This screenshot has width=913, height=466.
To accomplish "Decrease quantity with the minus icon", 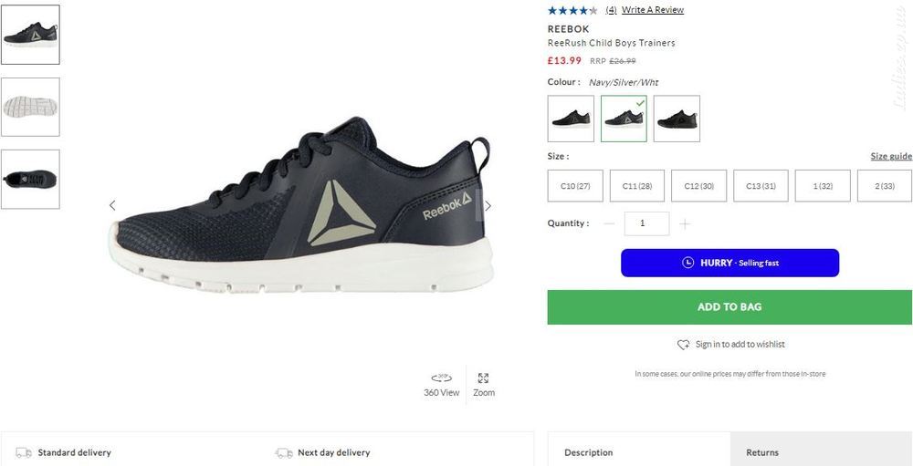I will pos(609,224).
